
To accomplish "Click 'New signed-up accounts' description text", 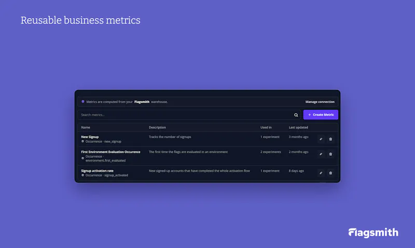I will tap(199, 171).
